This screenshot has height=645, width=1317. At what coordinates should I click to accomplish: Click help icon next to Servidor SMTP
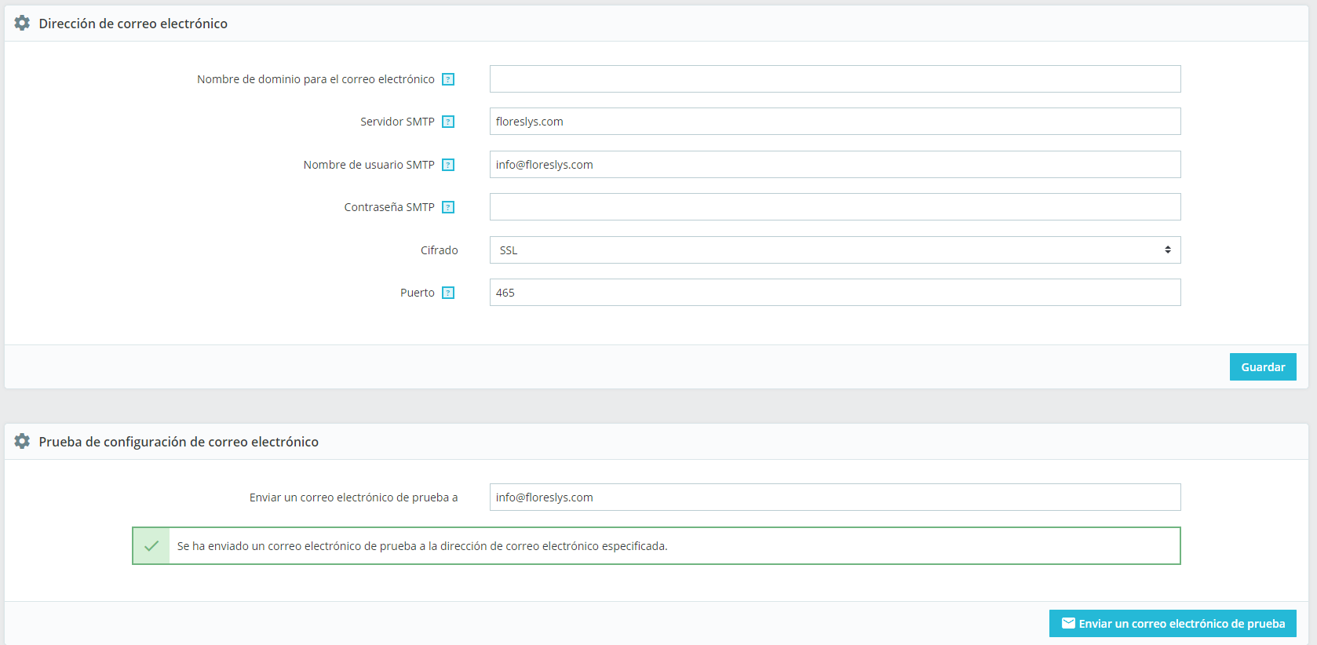pos(448,122)
